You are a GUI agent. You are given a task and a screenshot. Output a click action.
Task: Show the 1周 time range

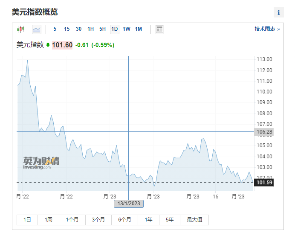[x=48, y=220]
